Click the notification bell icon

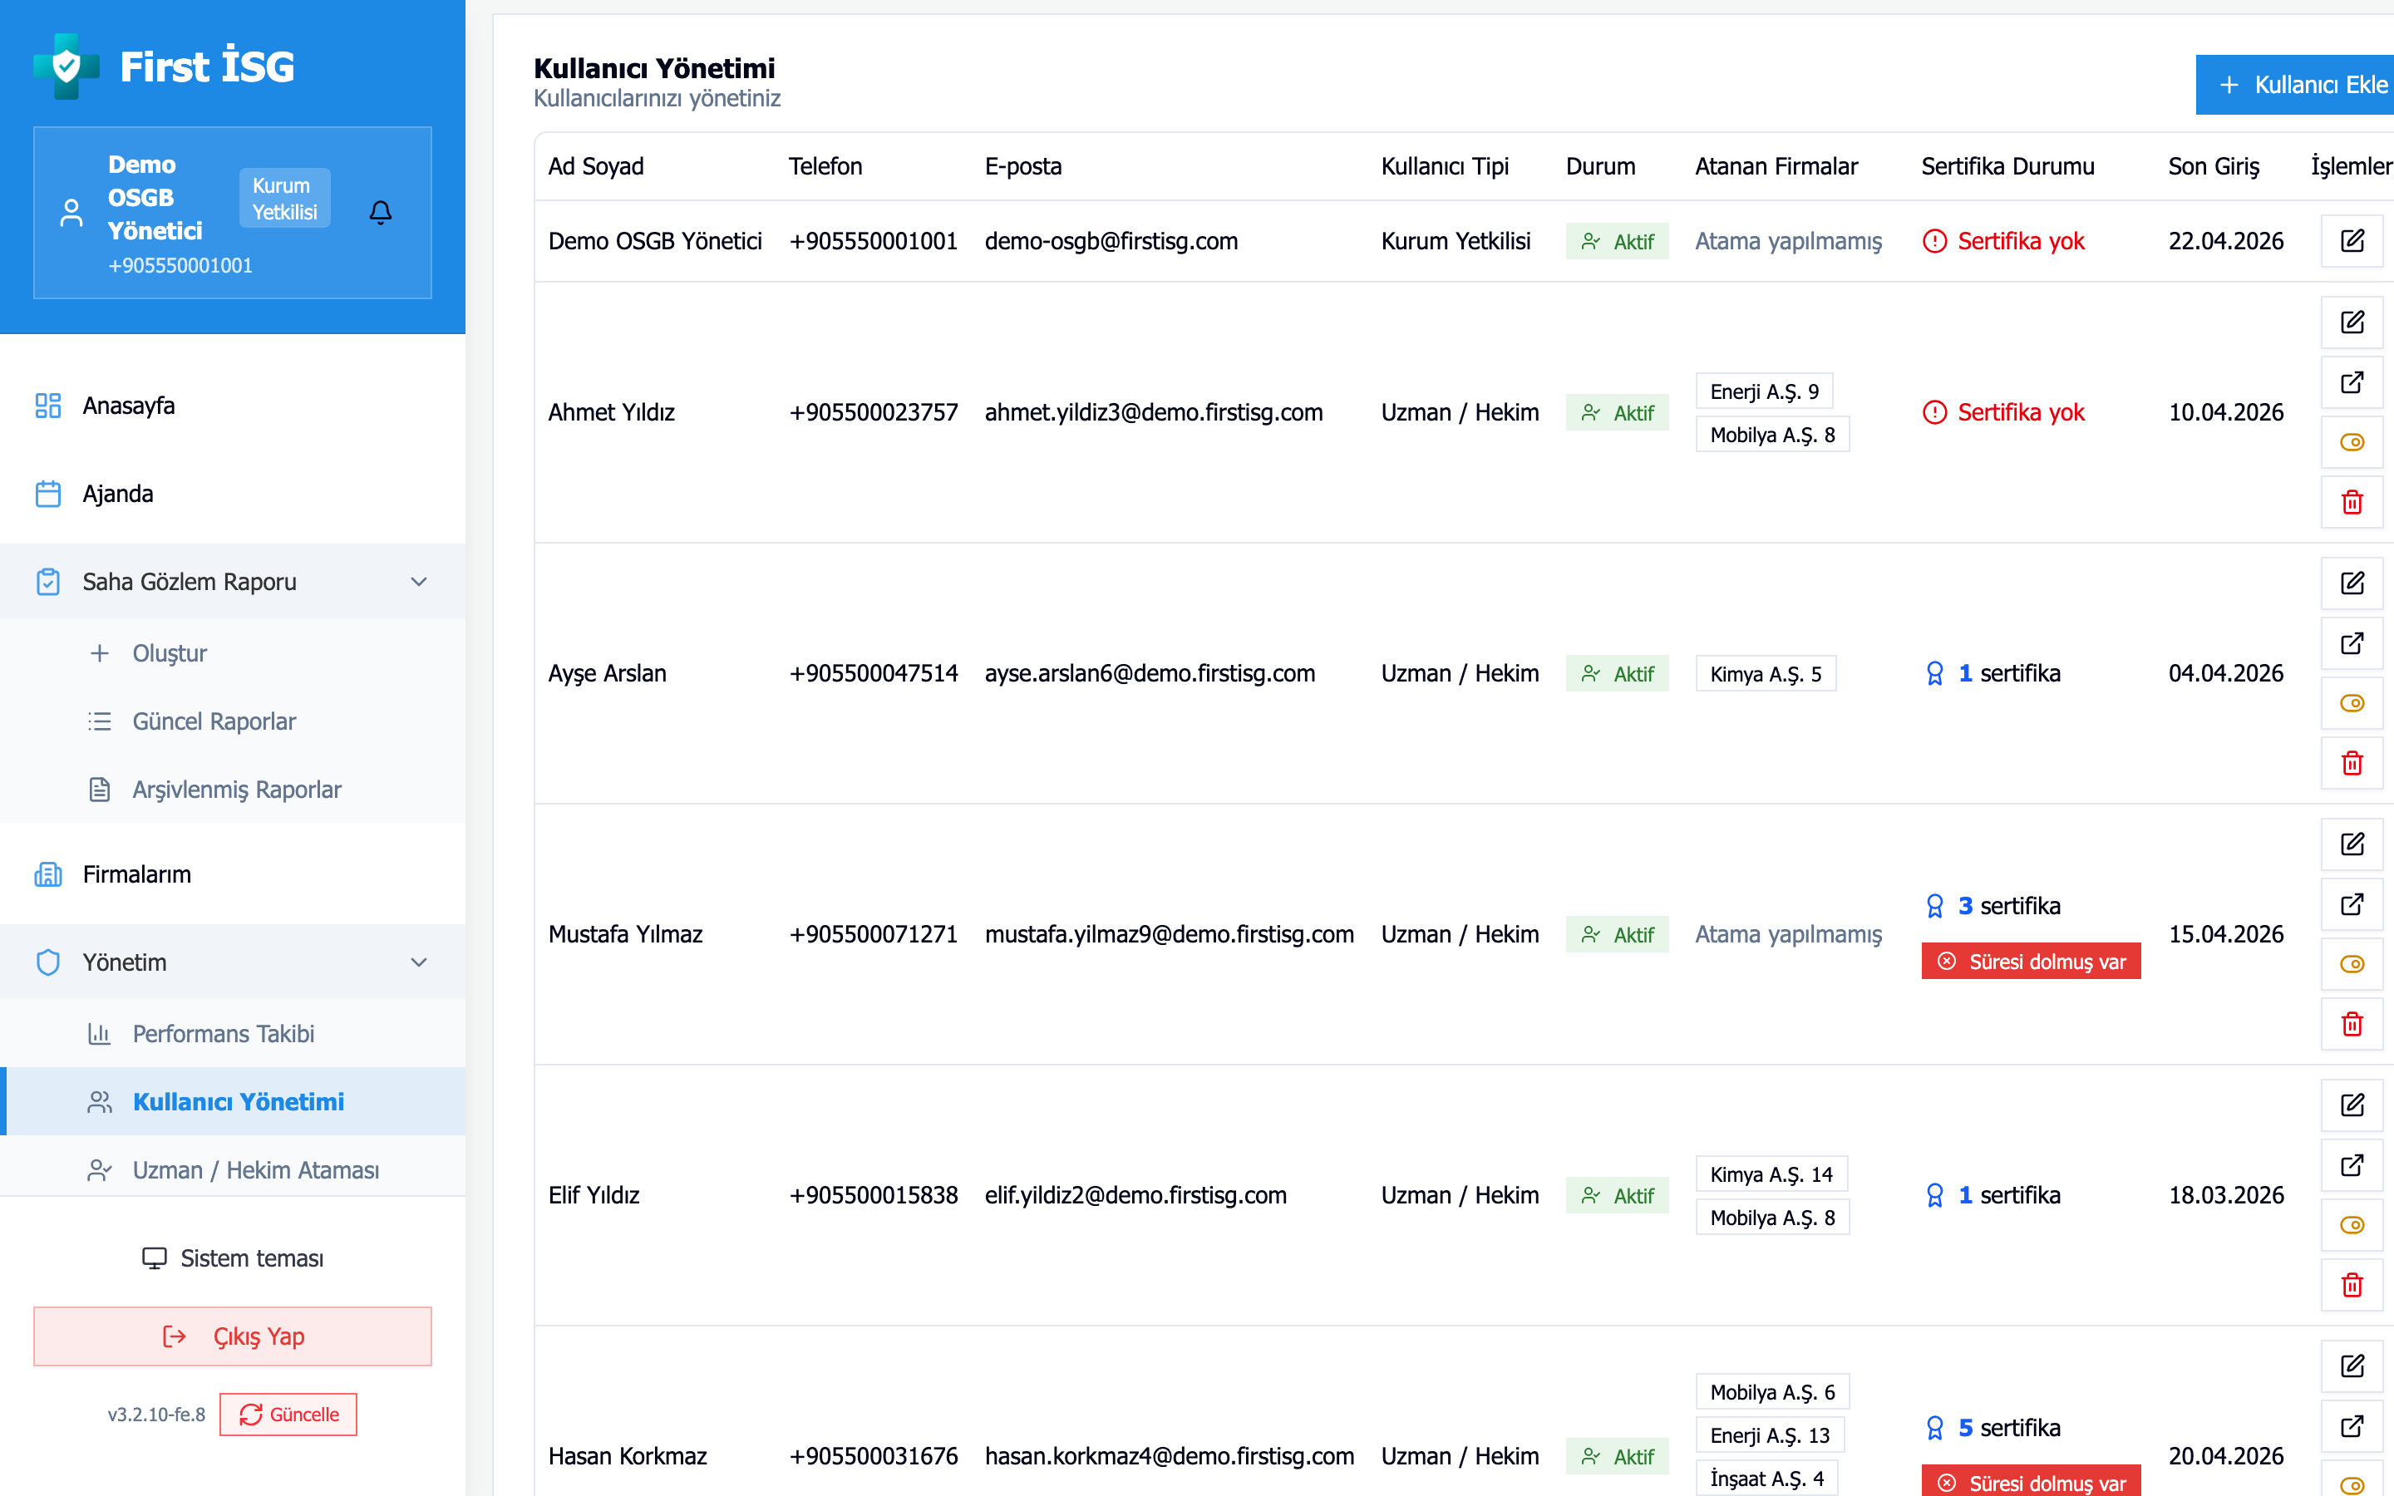coord(380,212)
